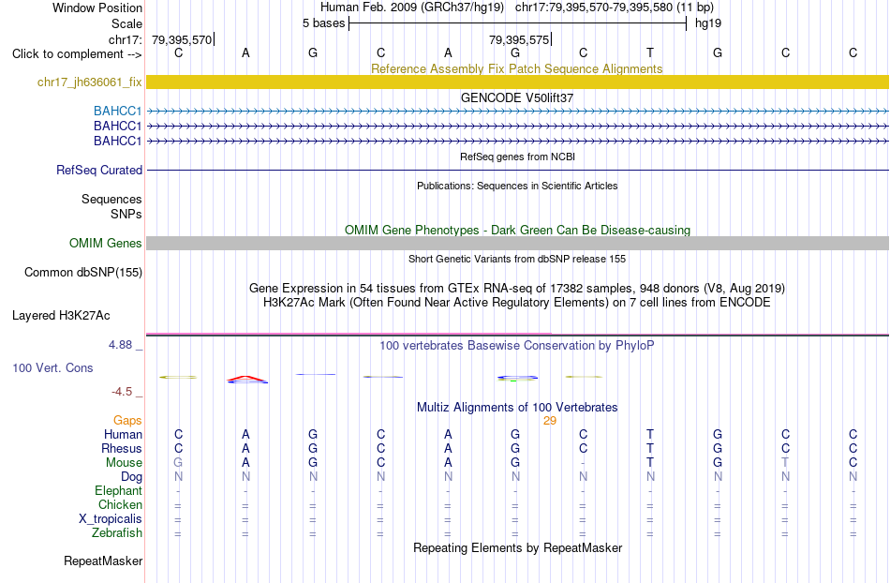Click the Sequences track label
The image size is (890, 583).
tap(111, 200)
